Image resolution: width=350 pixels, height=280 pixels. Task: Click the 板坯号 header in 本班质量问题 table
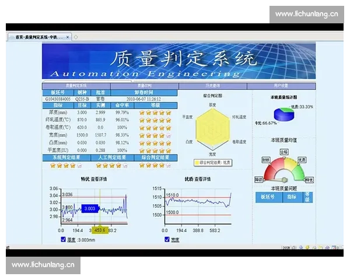[x=269, y=197]
